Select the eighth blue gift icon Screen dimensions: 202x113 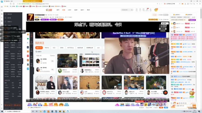(66, 104)
